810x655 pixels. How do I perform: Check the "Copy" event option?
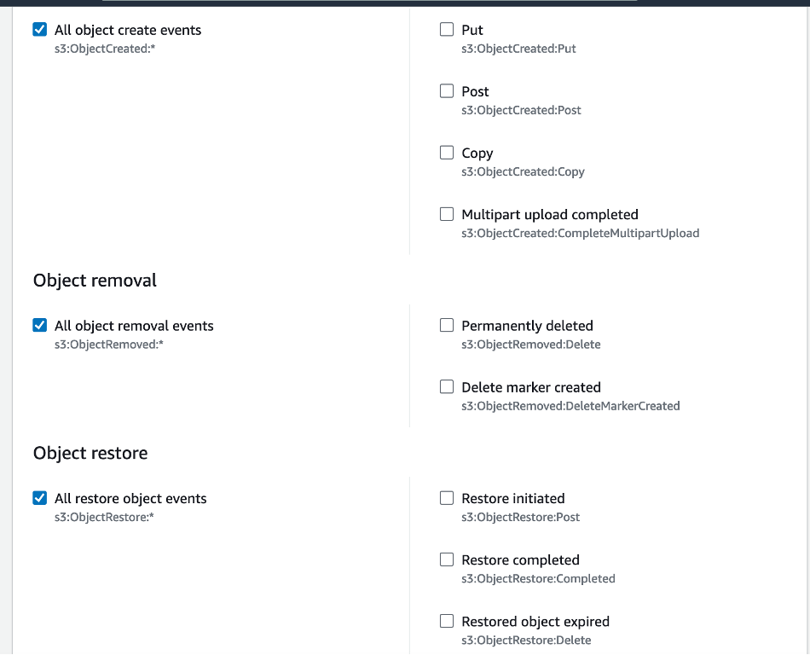[x=447, y=152]
